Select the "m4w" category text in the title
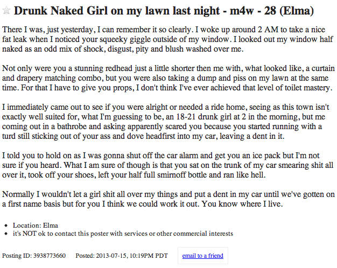Image resolution: width=337 pixels, height=268 pixels. coord(242,11)
